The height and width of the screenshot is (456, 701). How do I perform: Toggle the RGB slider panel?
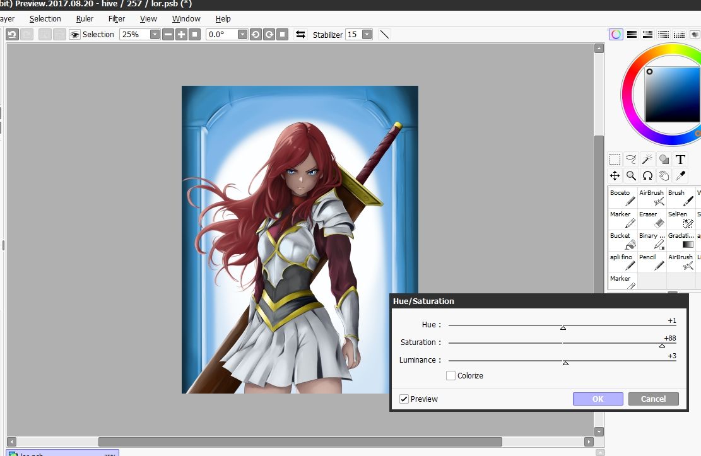(632, 35)
